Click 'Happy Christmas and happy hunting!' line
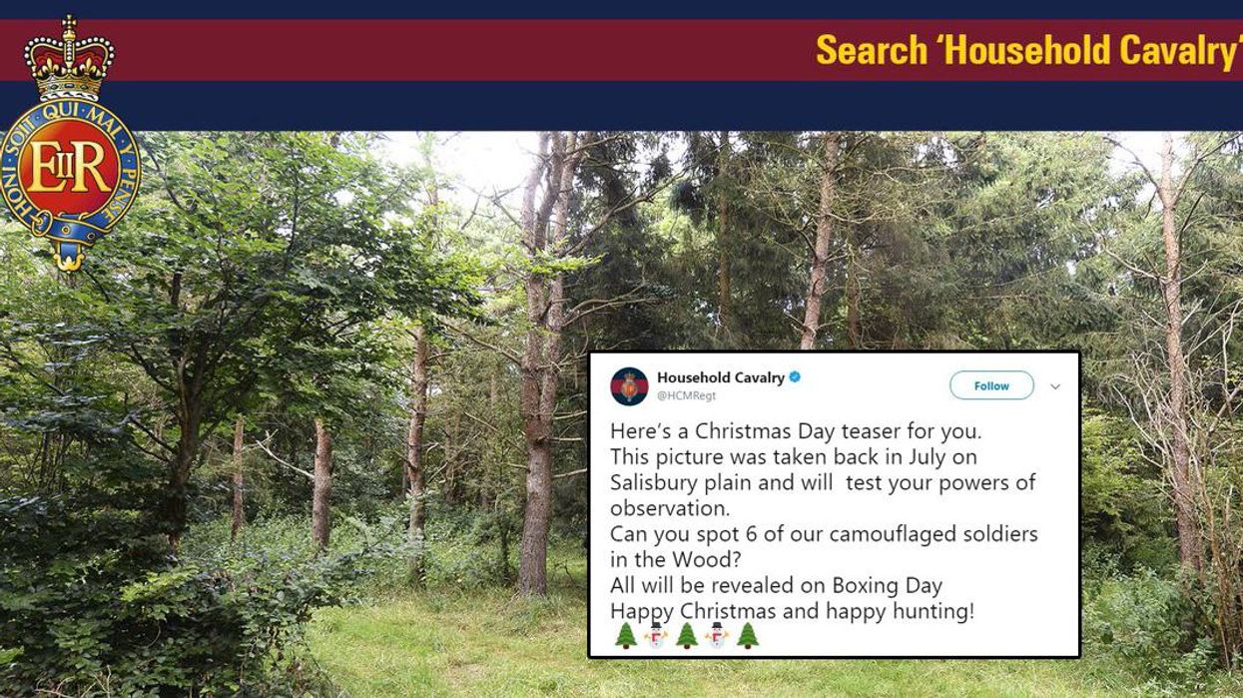 792,611
